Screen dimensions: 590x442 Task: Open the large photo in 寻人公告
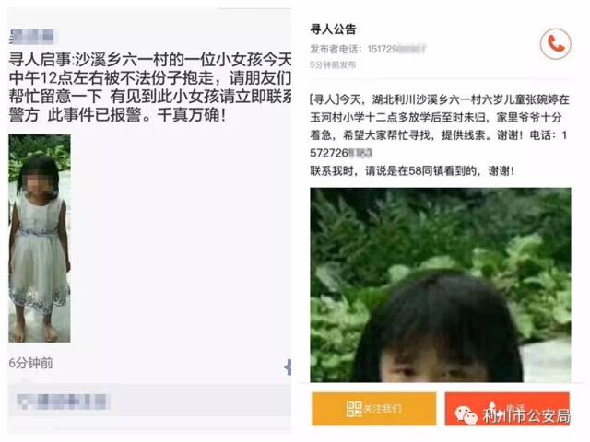tap(441, 285)
